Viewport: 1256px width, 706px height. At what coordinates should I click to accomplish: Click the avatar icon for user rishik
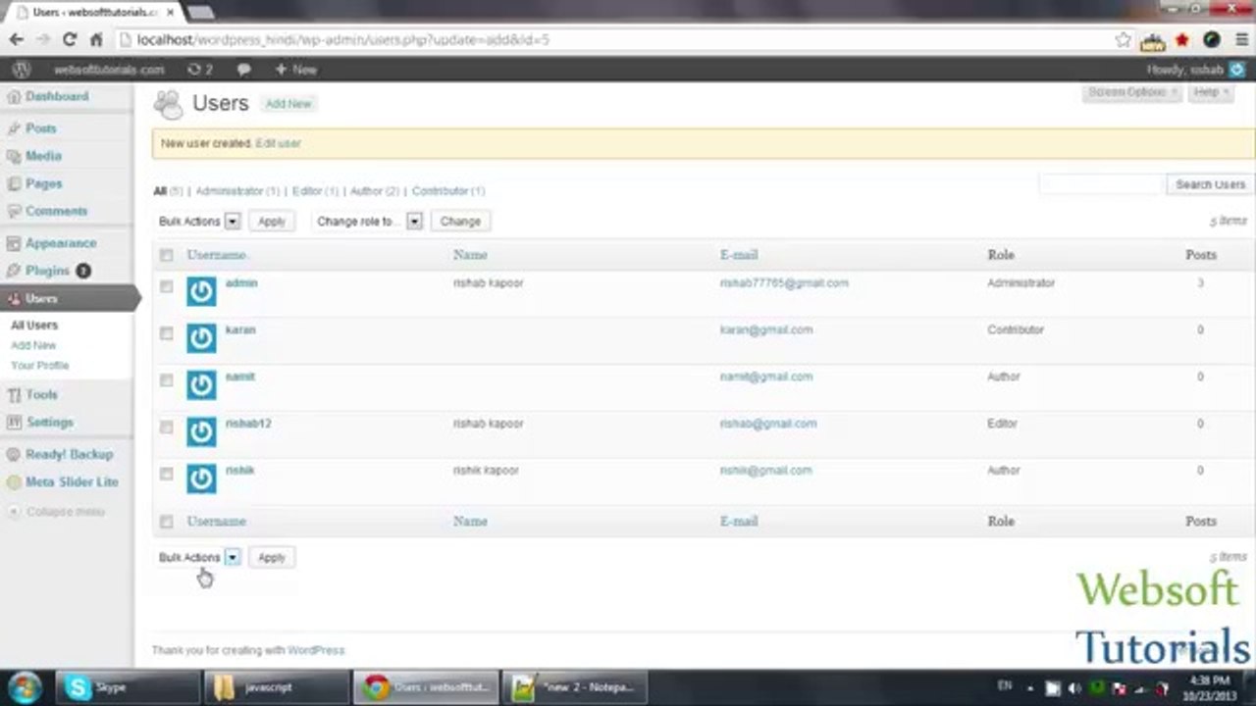(201, 479)
